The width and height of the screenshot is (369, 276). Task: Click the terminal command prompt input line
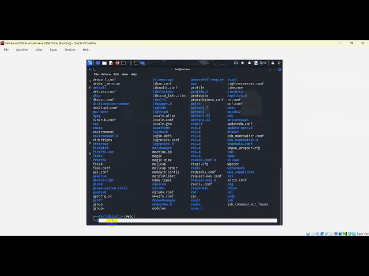click(188, 220)
